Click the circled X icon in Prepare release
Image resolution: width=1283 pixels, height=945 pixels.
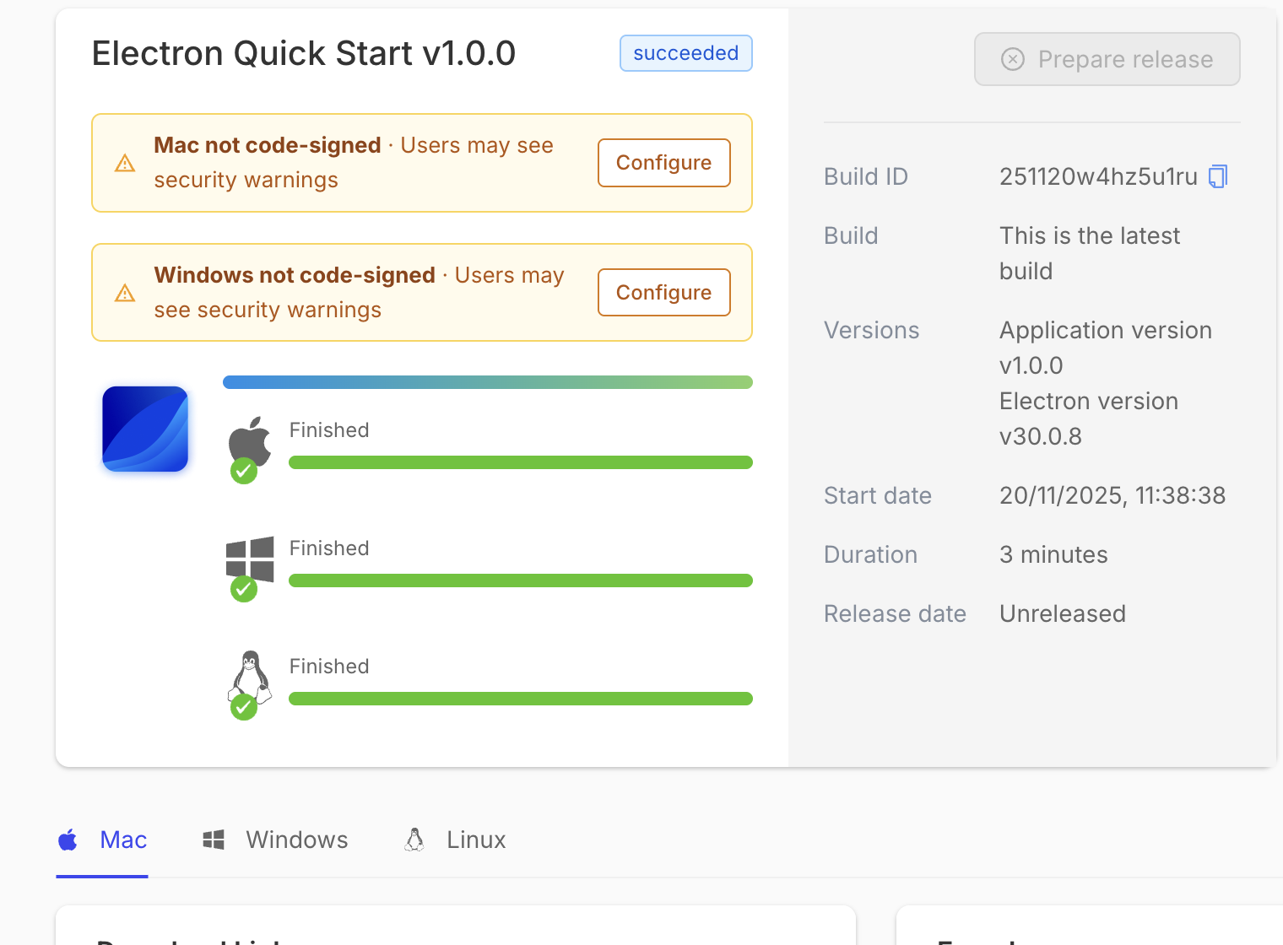tap(1013, 59)
